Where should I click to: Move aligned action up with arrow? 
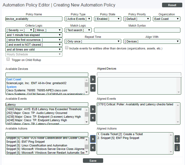point(177,139)
